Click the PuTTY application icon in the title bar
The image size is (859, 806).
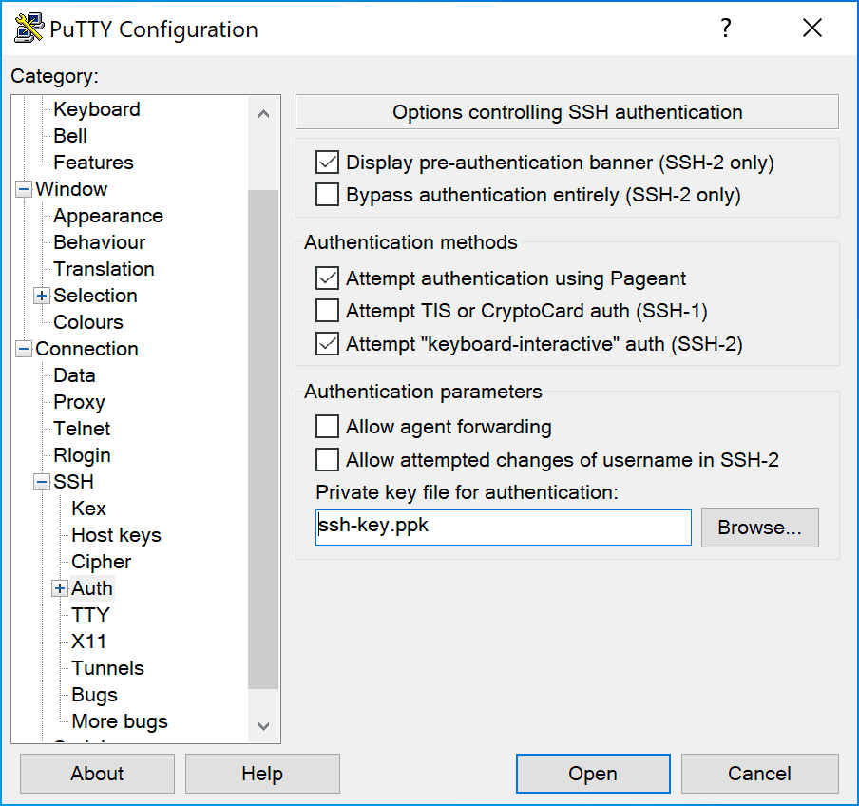pyautogui.click(x=29, y=28)
